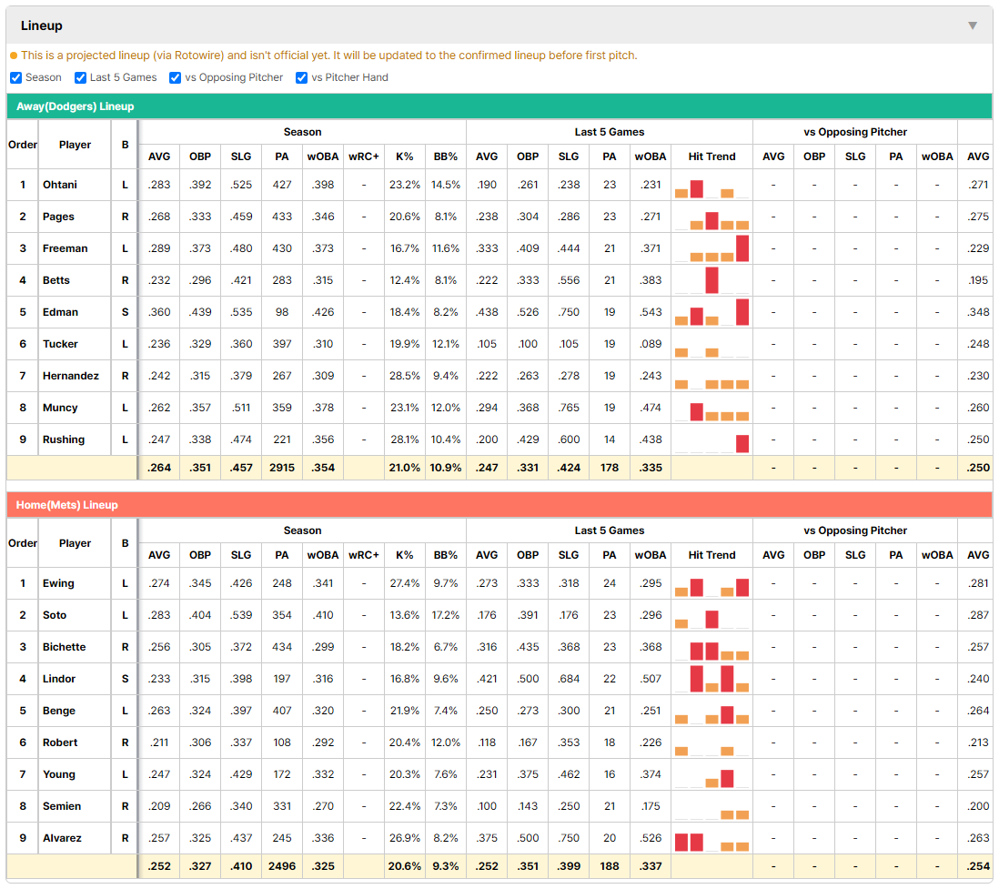Sort Mets table by K% column
The height and width of the screenshot is (889, 999).
click(x=405, y=555)
